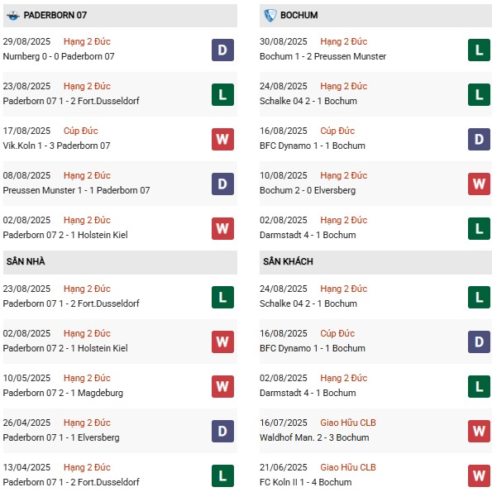Click the L badge for Bochum 1-2 Preussen Munster
The image size is (492, 492).
click(x=479, y=50)
